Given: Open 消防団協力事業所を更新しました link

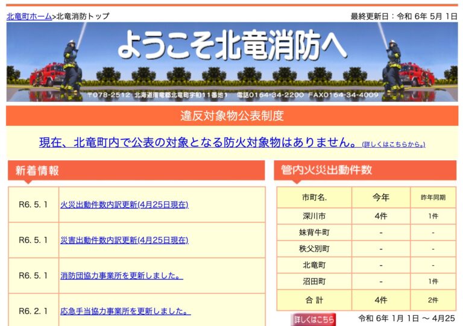Looking at the screenshot, I should (122, 275).
